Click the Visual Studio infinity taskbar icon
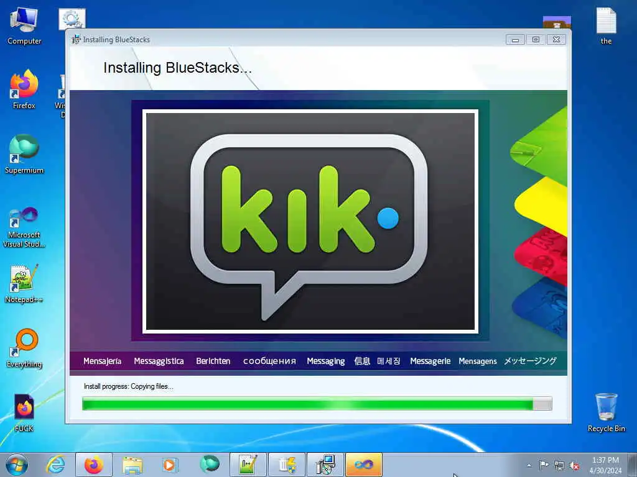The width and height of the screenshot is (637, 477). (364, 465)
